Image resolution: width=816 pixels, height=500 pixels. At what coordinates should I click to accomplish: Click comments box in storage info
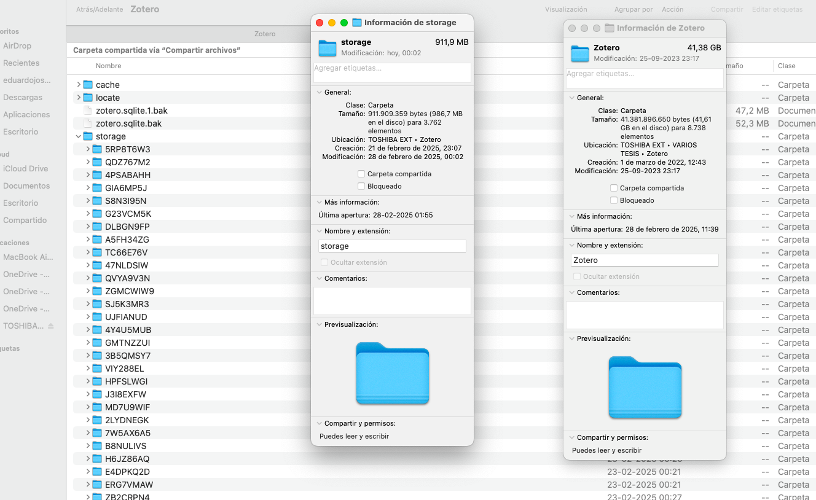(x=392, y=301)
